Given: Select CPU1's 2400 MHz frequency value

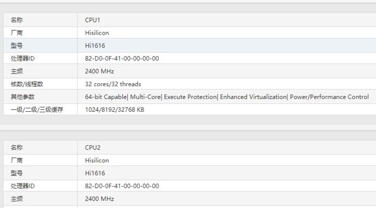Looking at the screenshot, I should (x=99, y=71).
